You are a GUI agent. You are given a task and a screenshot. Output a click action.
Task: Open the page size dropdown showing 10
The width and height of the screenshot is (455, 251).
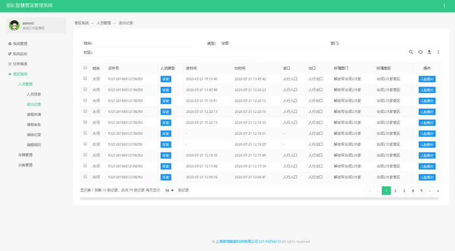pyautogui.click(x=169, y=190)
